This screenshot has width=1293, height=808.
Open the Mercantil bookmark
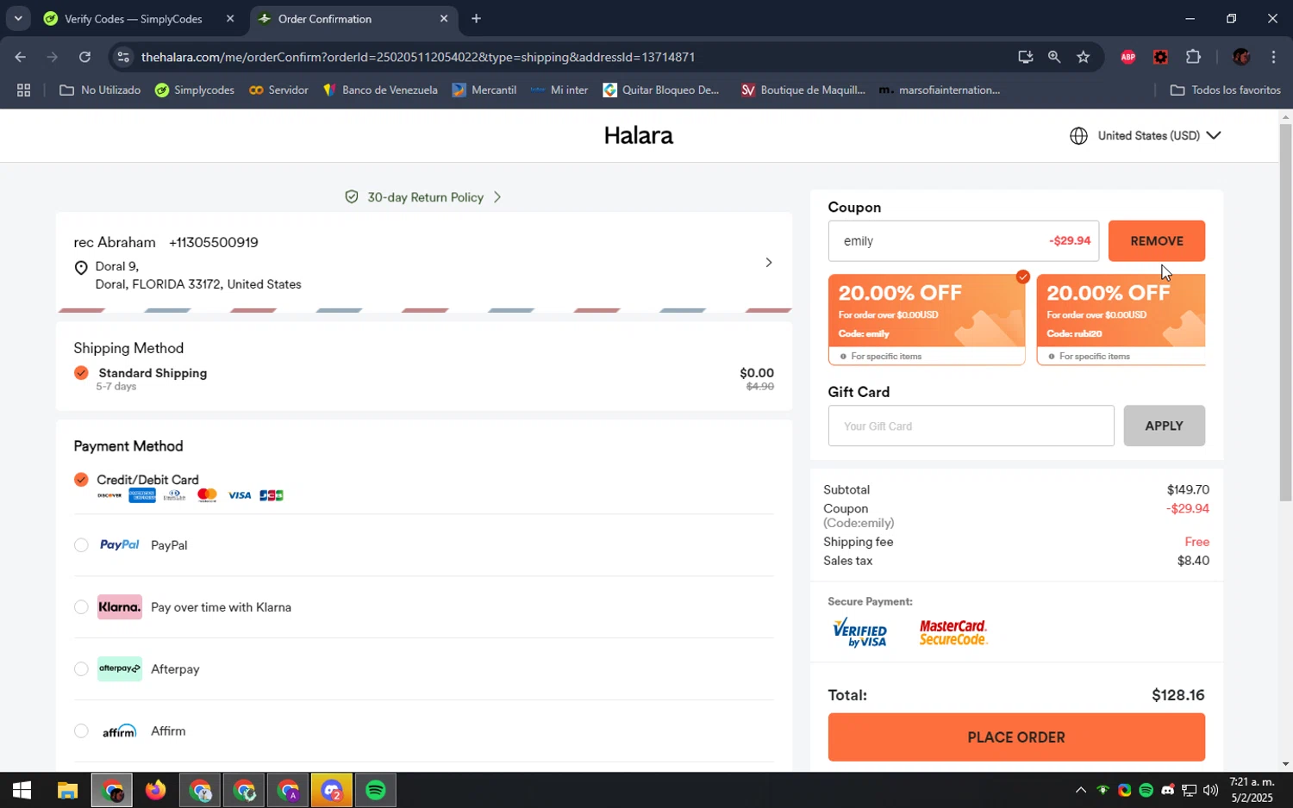click(484, 90)
